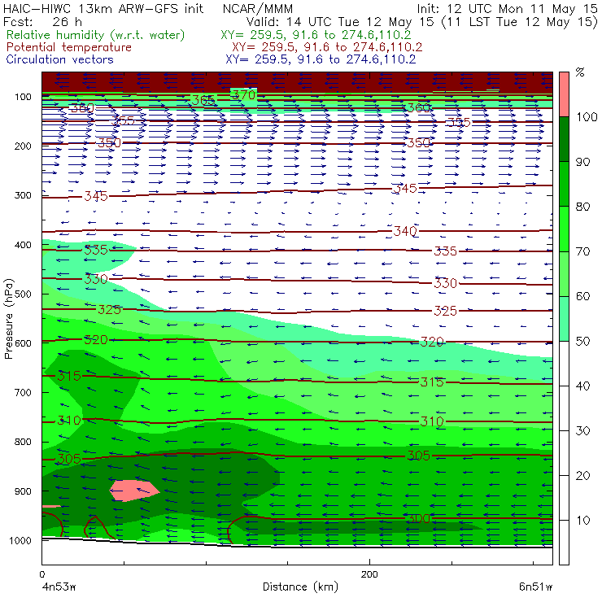
Task: Click the colorbar label '50'
Action: click(582, 342)
